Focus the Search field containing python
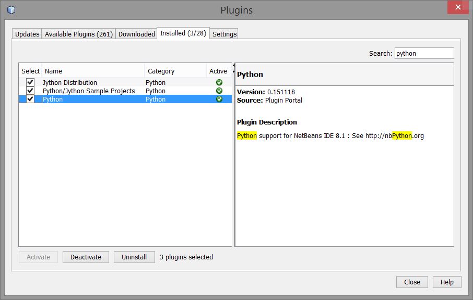The image size is (473, 300). pyautogui.click(x=424, y=53)
